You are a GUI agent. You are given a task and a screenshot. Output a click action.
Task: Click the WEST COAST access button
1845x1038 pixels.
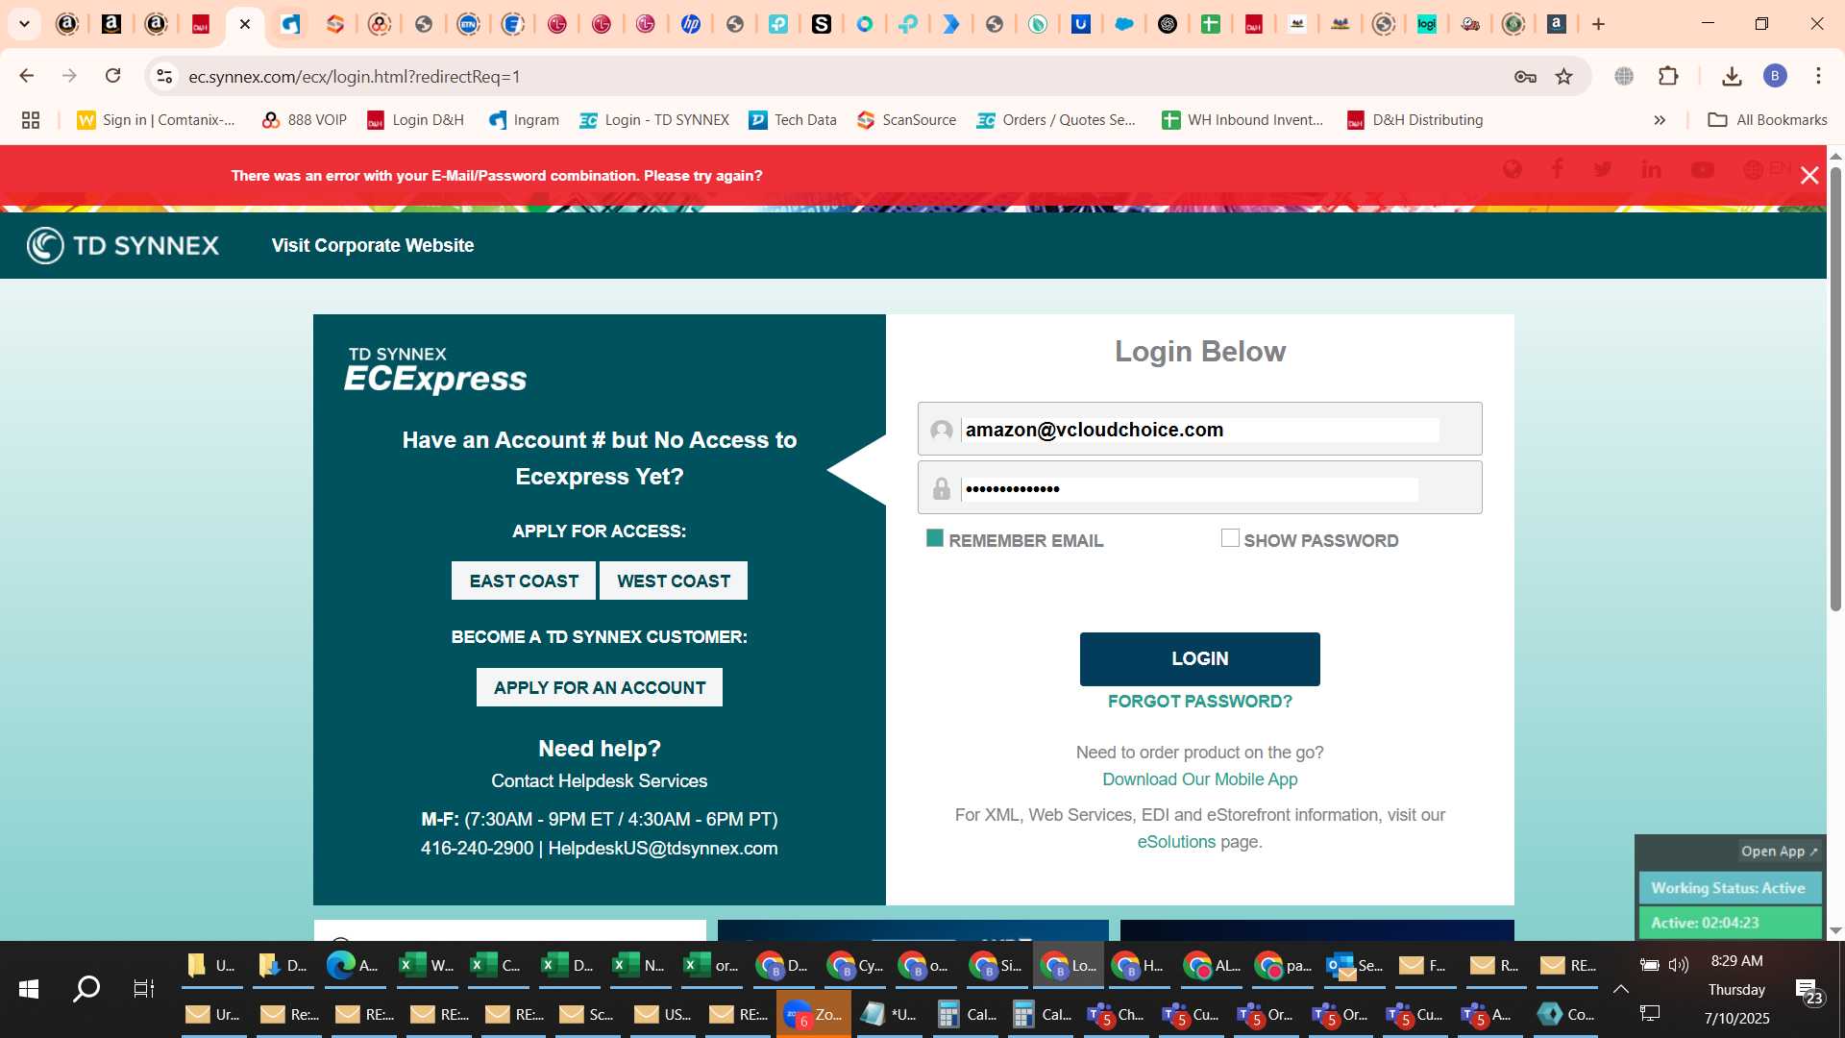(x=674, y=581)
